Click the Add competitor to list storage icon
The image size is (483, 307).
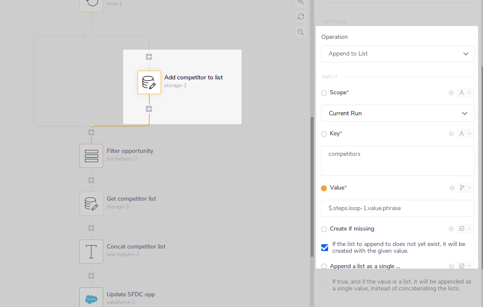[x=149, y=82]
